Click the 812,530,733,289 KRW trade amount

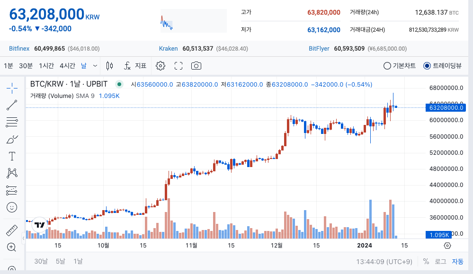pyautogui.click(x=434, y=30)
